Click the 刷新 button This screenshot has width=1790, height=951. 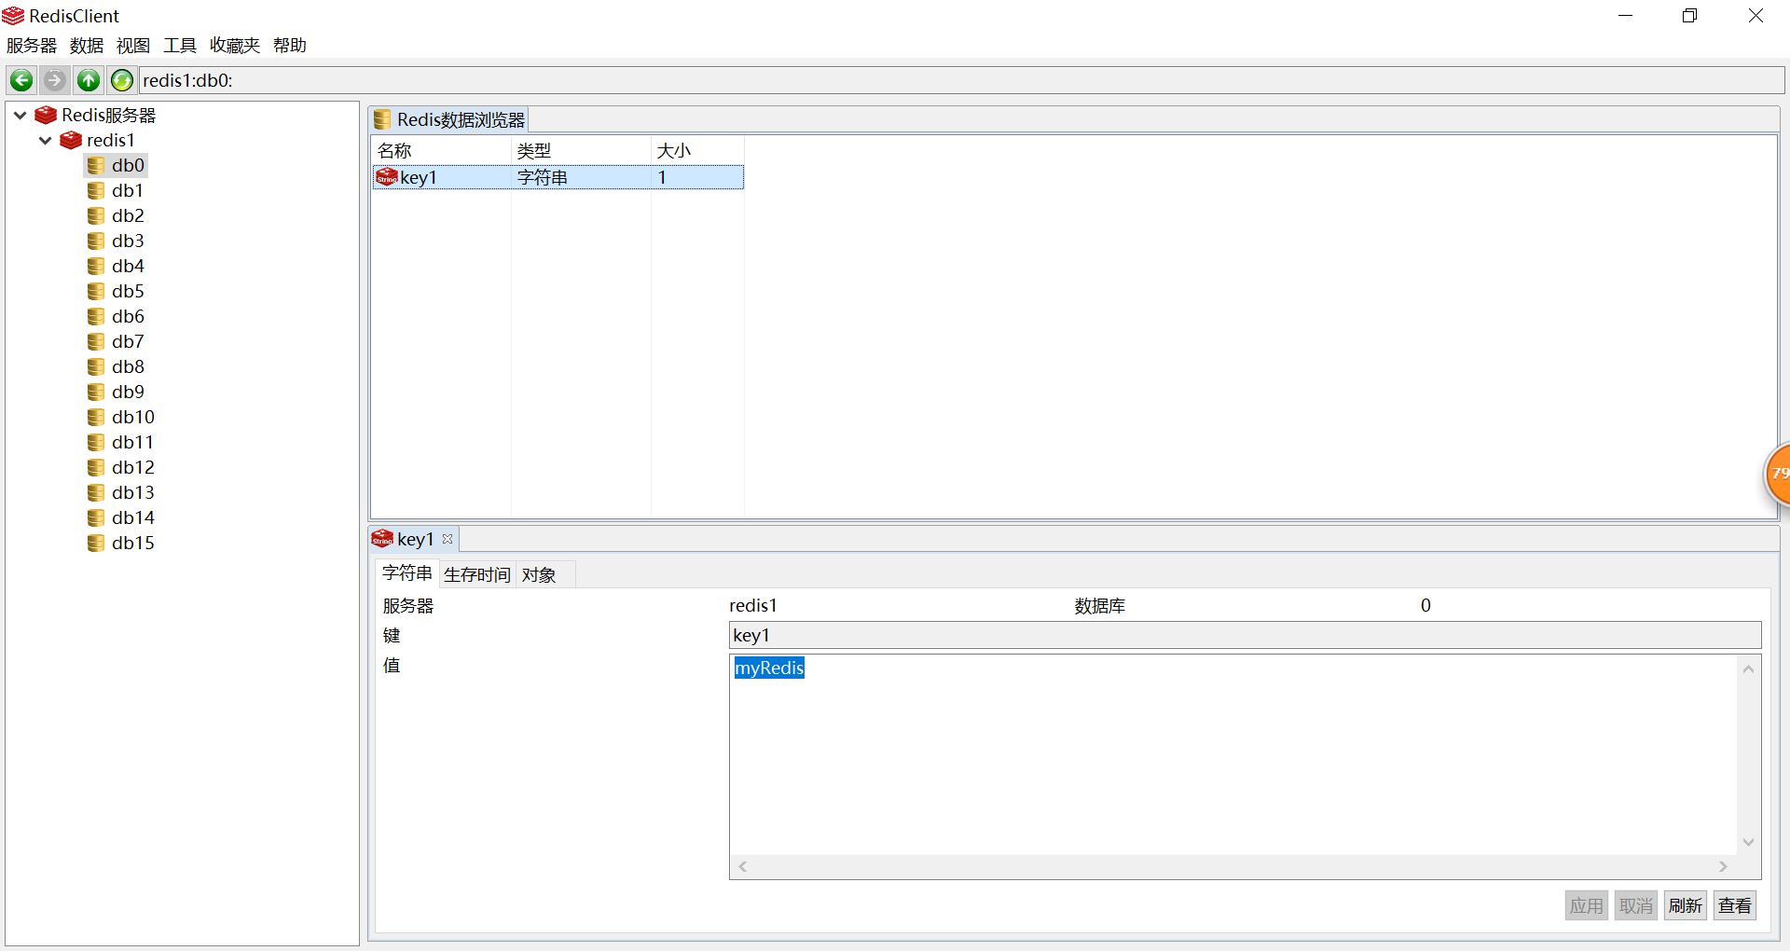(x=1685, y=905)
